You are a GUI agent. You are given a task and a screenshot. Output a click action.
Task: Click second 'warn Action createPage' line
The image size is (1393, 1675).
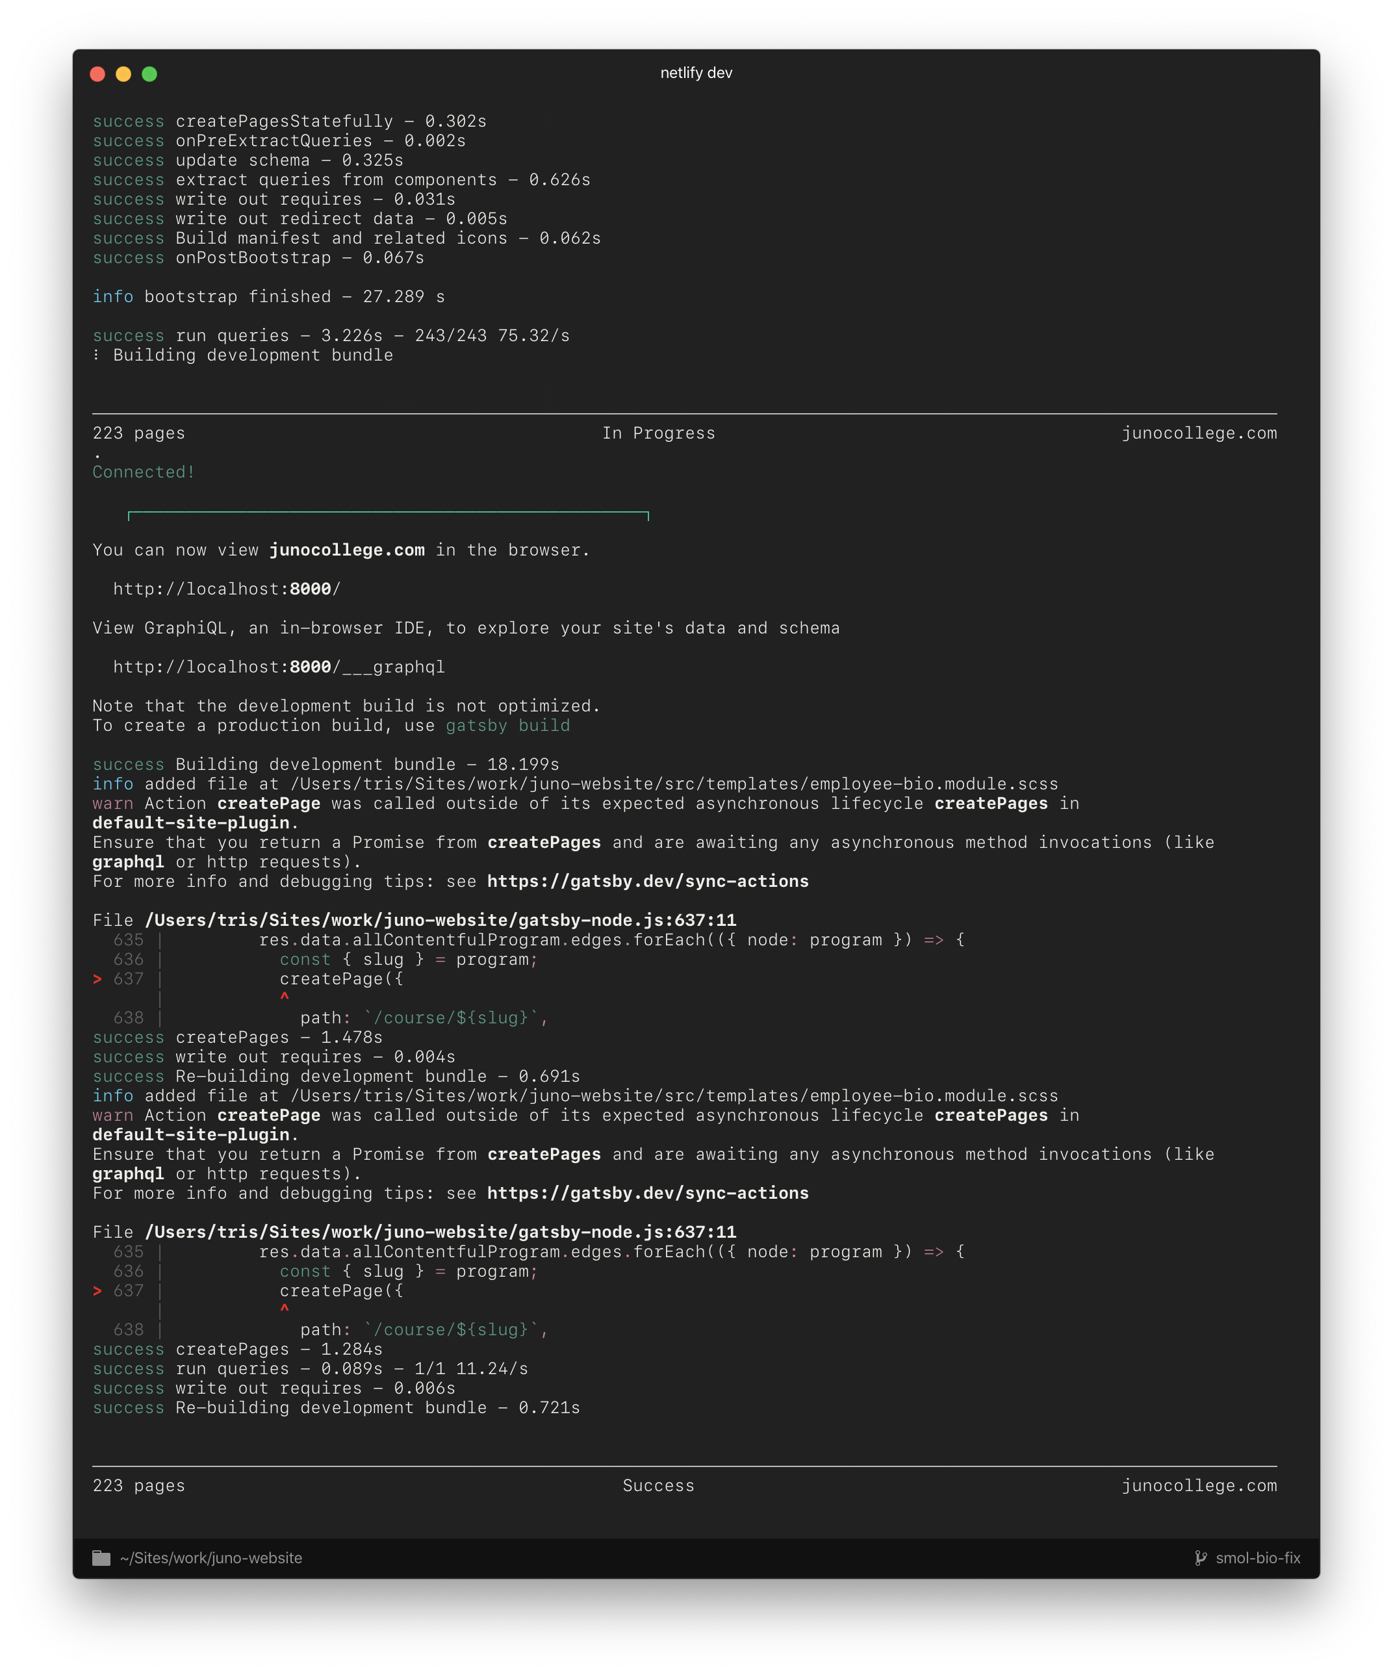click(585, 1116)
